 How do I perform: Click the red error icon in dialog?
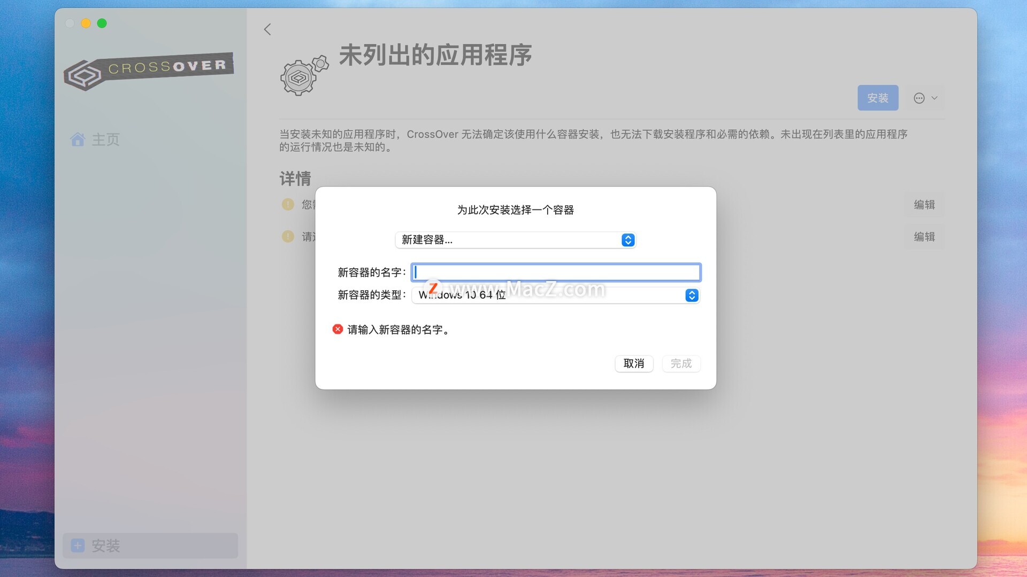coord(338,329)
